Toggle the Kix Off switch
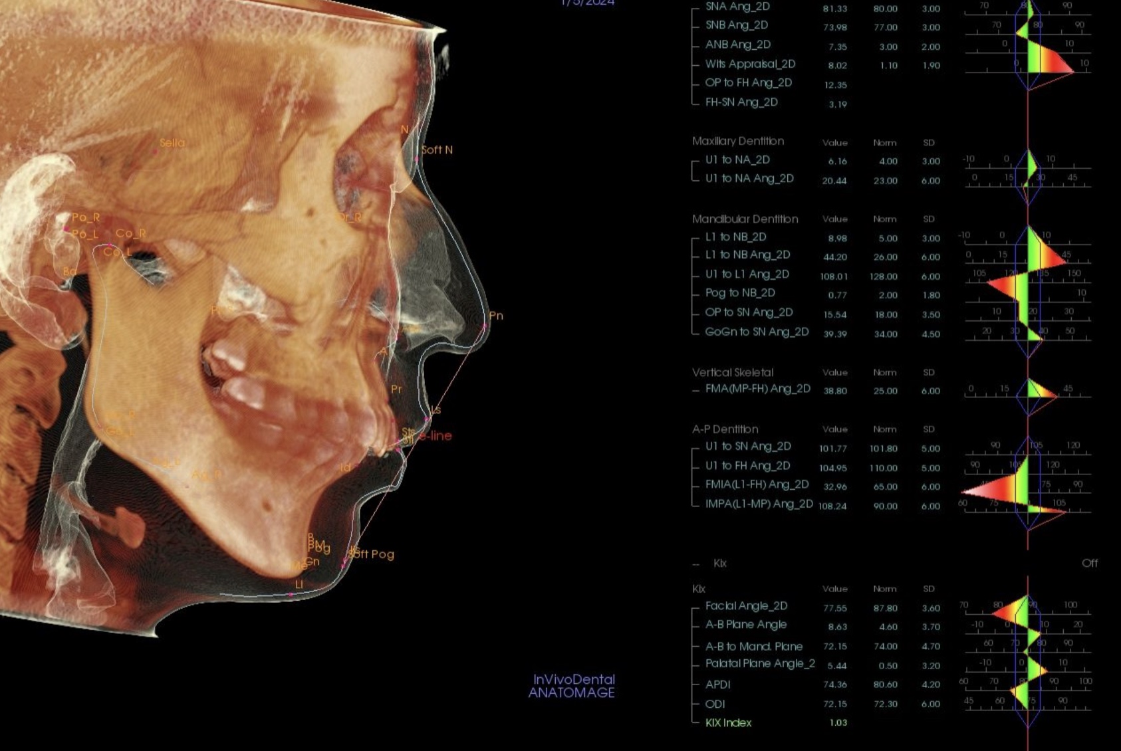Screen dimensions: 1121x751 pyautogui.click(x=1090, y=563)
